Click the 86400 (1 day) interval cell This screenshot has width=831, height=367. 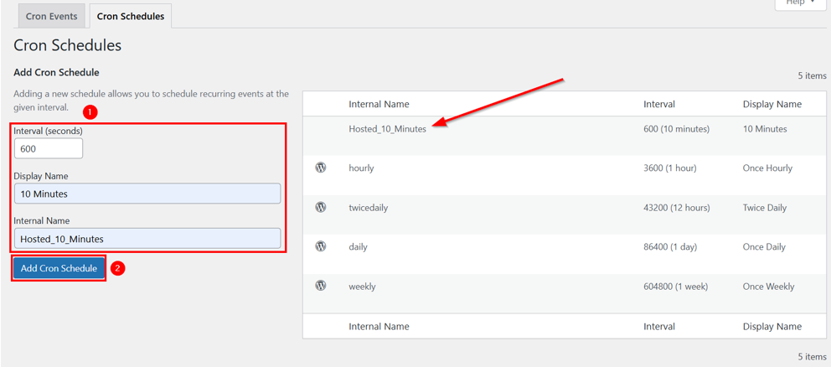(670, 247)
